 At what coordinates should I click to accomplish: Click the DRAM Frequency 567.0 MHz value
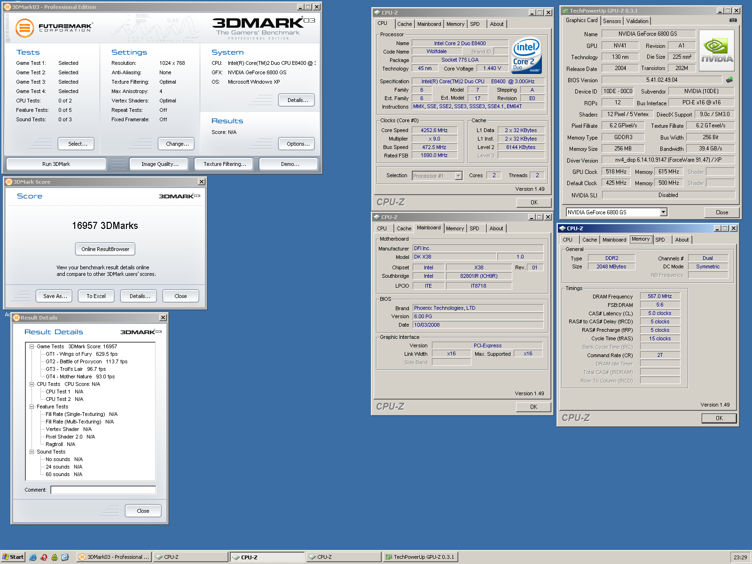660,296
